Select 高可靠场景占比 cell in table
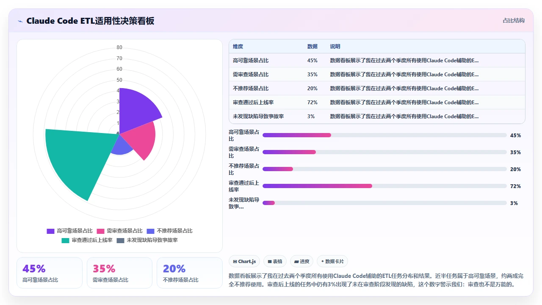 [251, 61]
